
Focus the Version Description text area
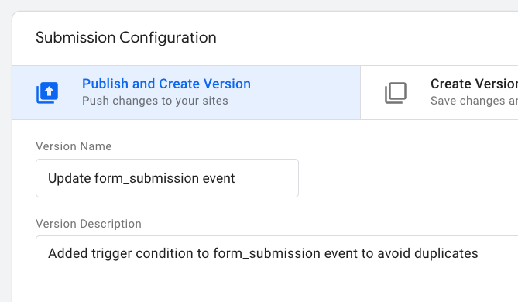[x=277, y=269]
